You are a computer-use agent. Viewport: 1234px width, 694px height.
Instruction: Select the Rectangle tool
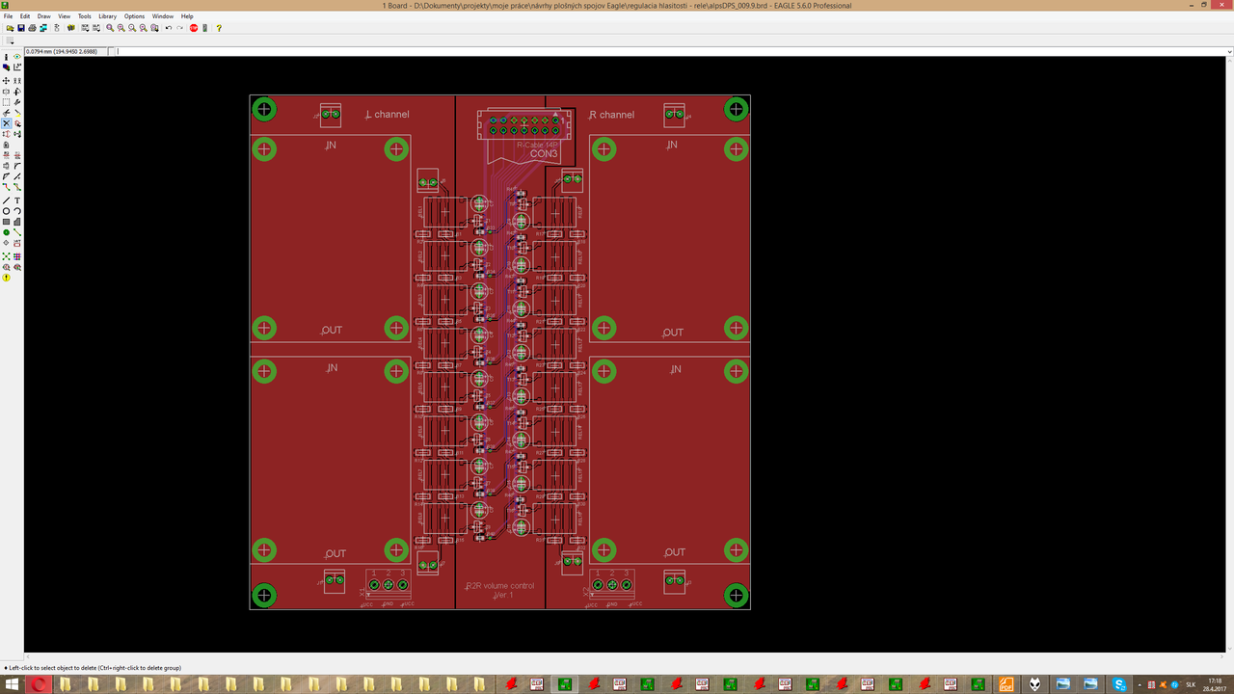tap(7, 222)
